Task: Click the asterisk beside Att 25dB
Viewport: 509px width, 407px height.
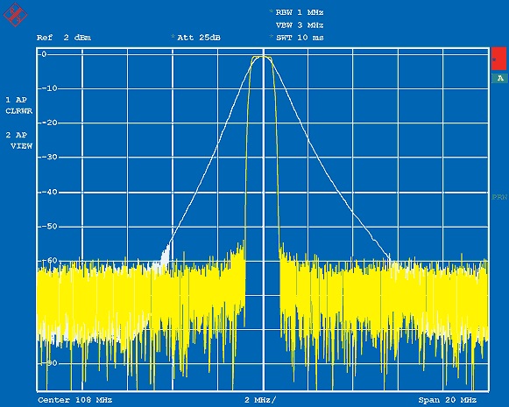Action: [x=173, y=37]
